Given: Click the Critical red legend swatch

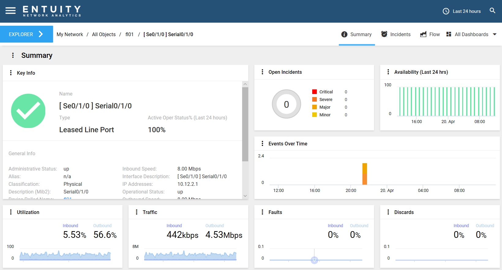Looking at the screenshot, I should click(x=314, y=92).
